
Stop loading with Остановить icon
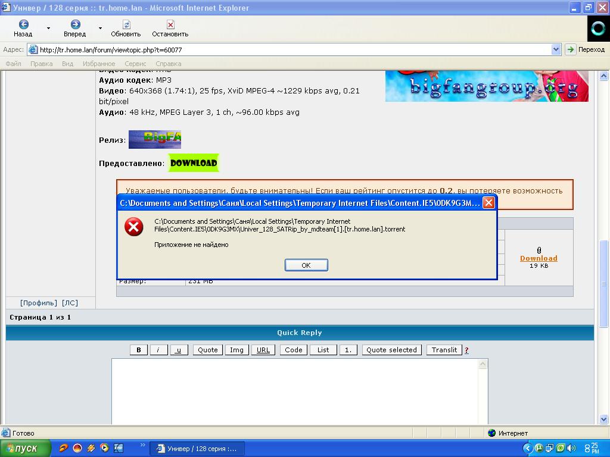[x=170, y=24]
